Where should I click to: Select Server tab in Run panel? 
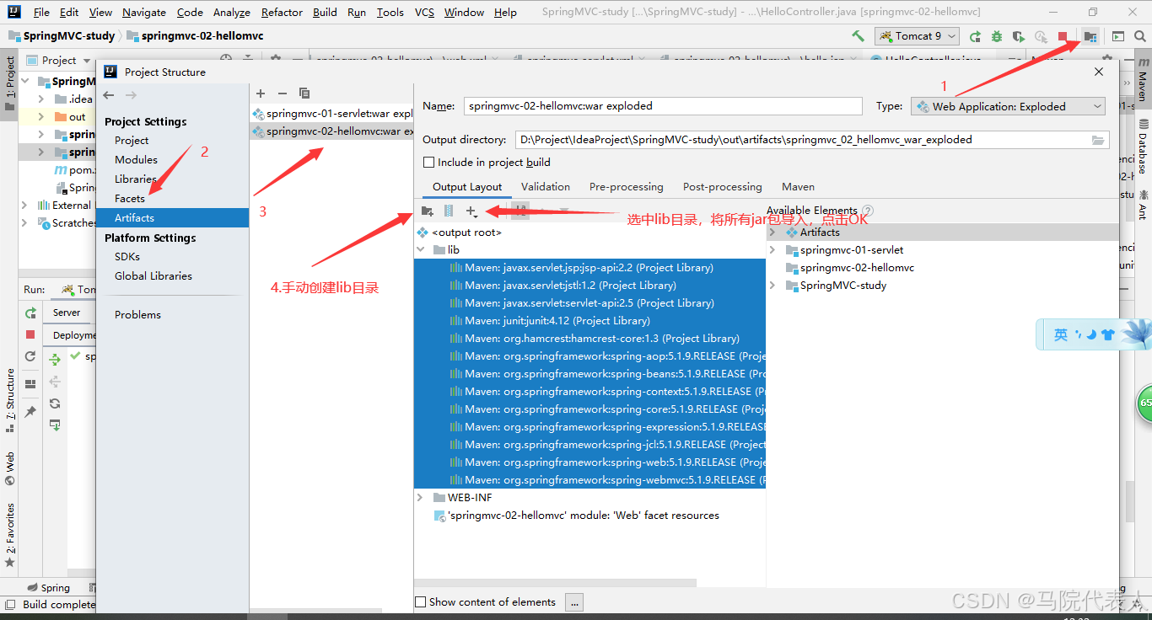point(67,313)
